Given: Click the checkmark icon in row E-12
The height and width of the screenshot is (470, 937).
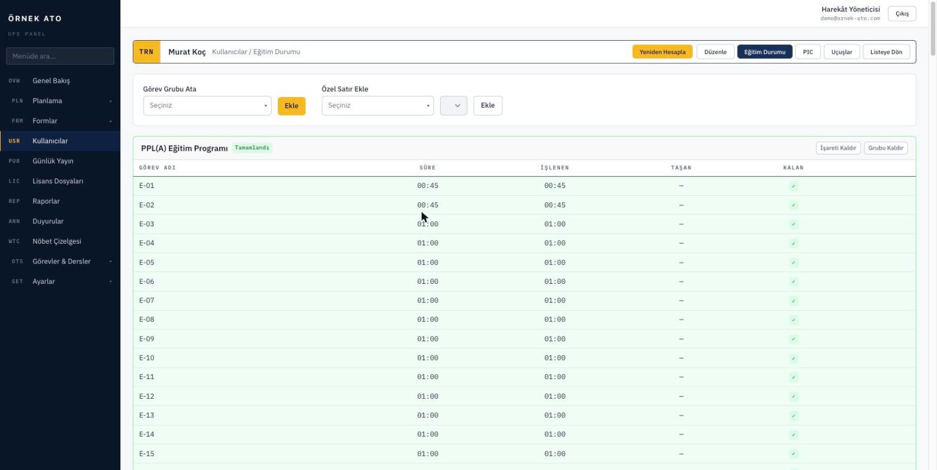Looking at the screenshot, I should (x=793, y=397).
